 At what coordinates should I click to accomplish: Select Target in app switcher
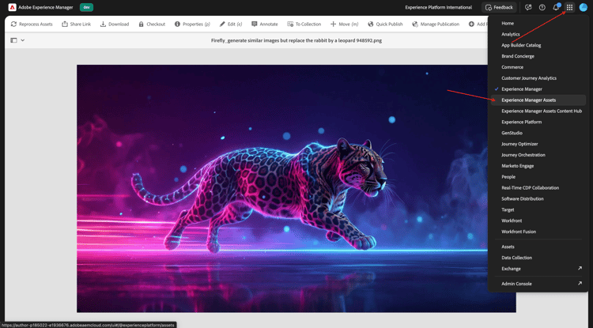(x=508, y=209)
